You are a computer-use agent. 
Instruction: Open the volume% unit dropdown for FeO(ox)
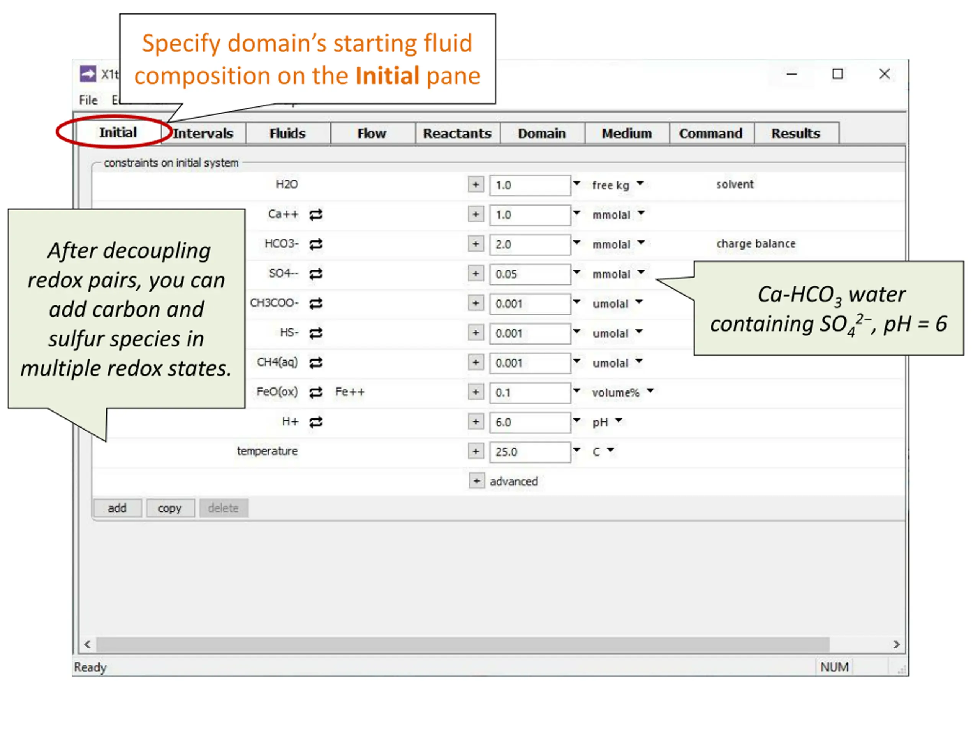coord(650,391)
